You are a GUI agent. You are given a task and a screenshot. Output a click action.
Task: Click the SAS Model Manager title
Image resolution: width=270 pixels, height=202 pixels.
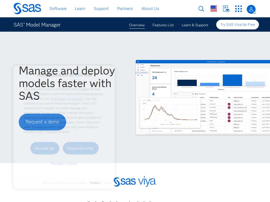[37, 25]
